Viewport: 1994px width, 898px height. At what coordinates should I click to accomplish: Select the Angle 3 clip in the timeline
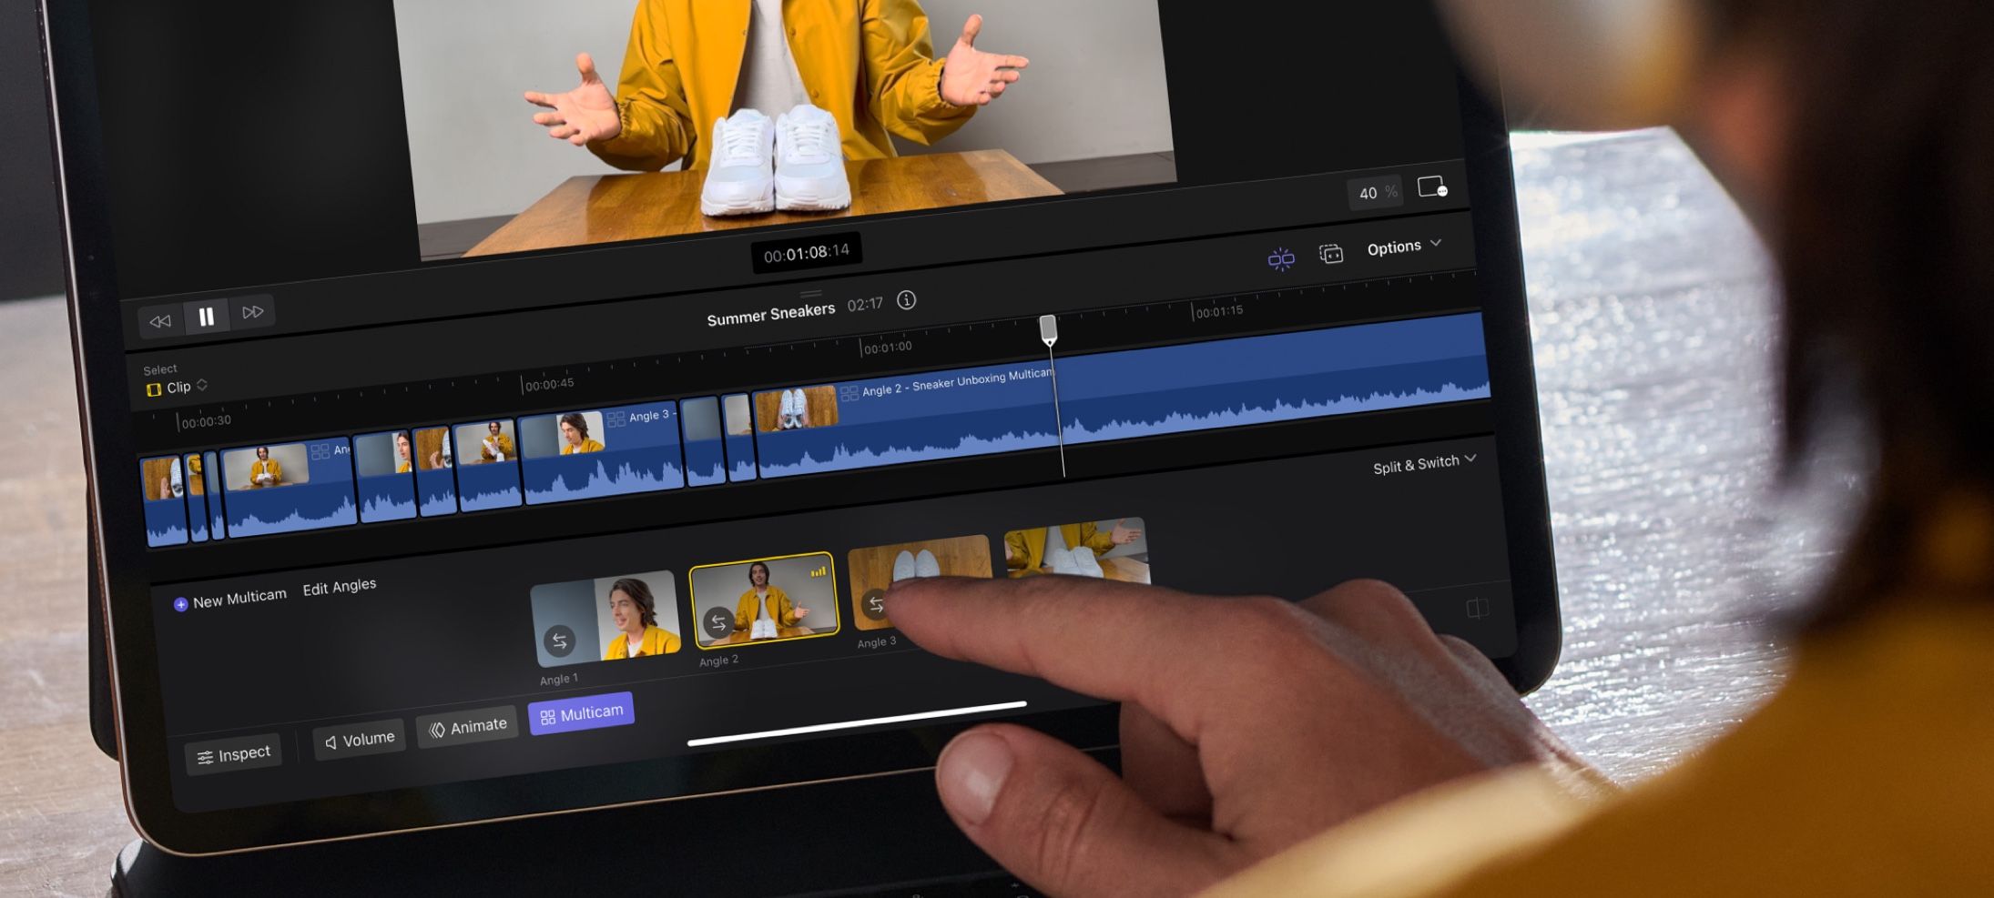(x=600, y=452)
